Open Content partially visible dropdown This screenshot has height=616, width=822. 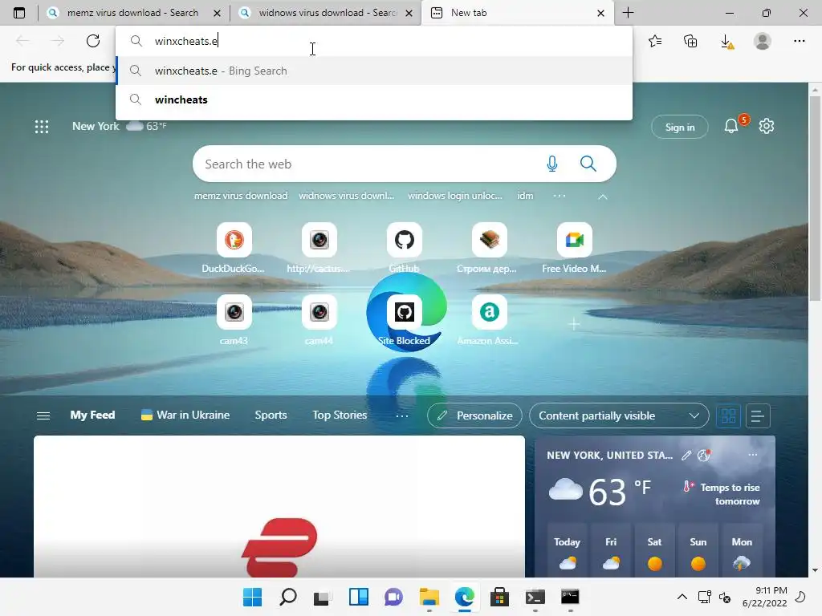point(619,416)
